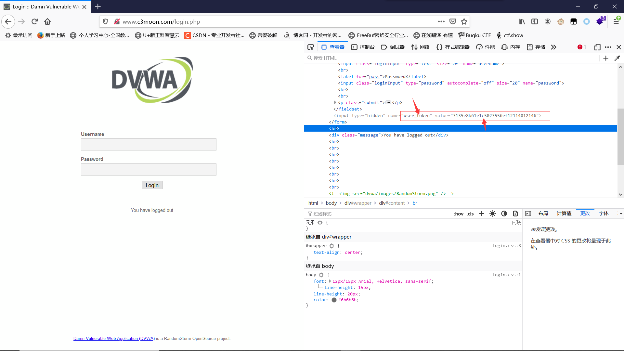Activate the element picker in DevTools
The width and height of the screenshot is (624, 351).
pos(311,47)
